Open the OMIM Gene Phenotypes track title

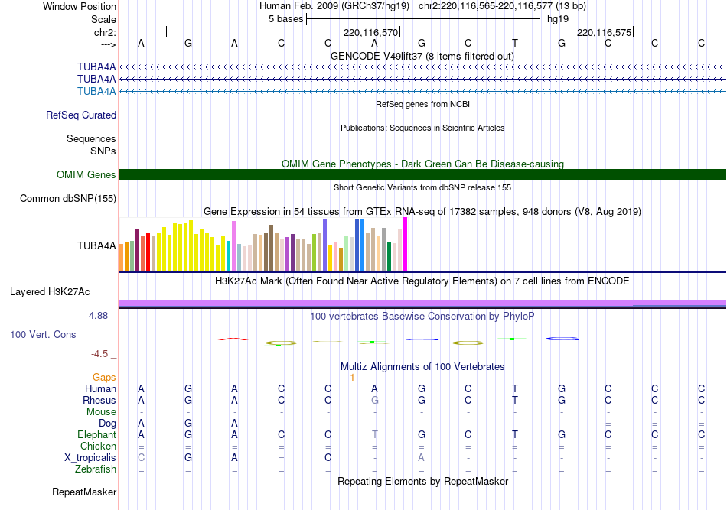click(422, 164)
